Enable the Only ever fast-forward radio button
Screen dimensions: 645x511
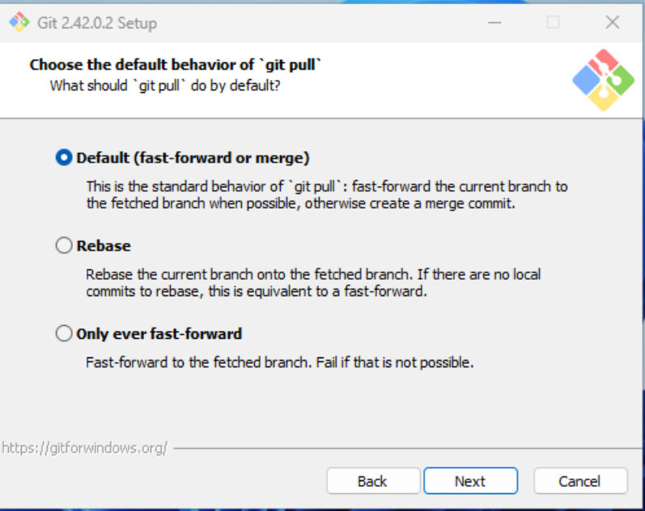pos(64,333)
